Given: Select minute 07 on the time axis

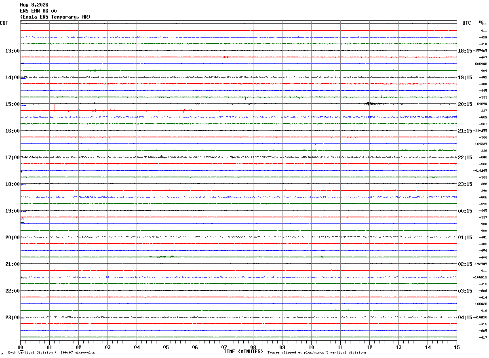Looking at the screenshot, I should click(224, 347).
